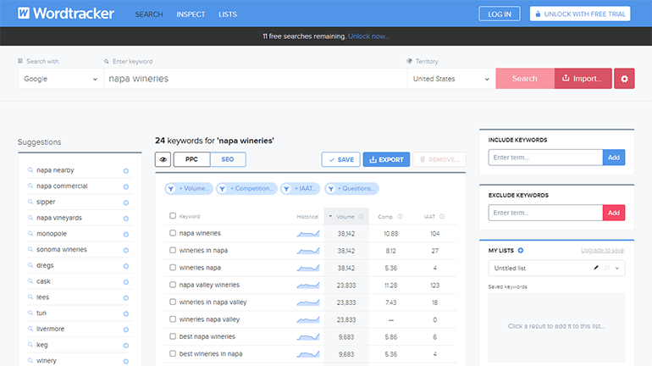Tick the select-all Keyword header checkbox
The height and width of the screenshot is (366, 652).
(173, 216)
